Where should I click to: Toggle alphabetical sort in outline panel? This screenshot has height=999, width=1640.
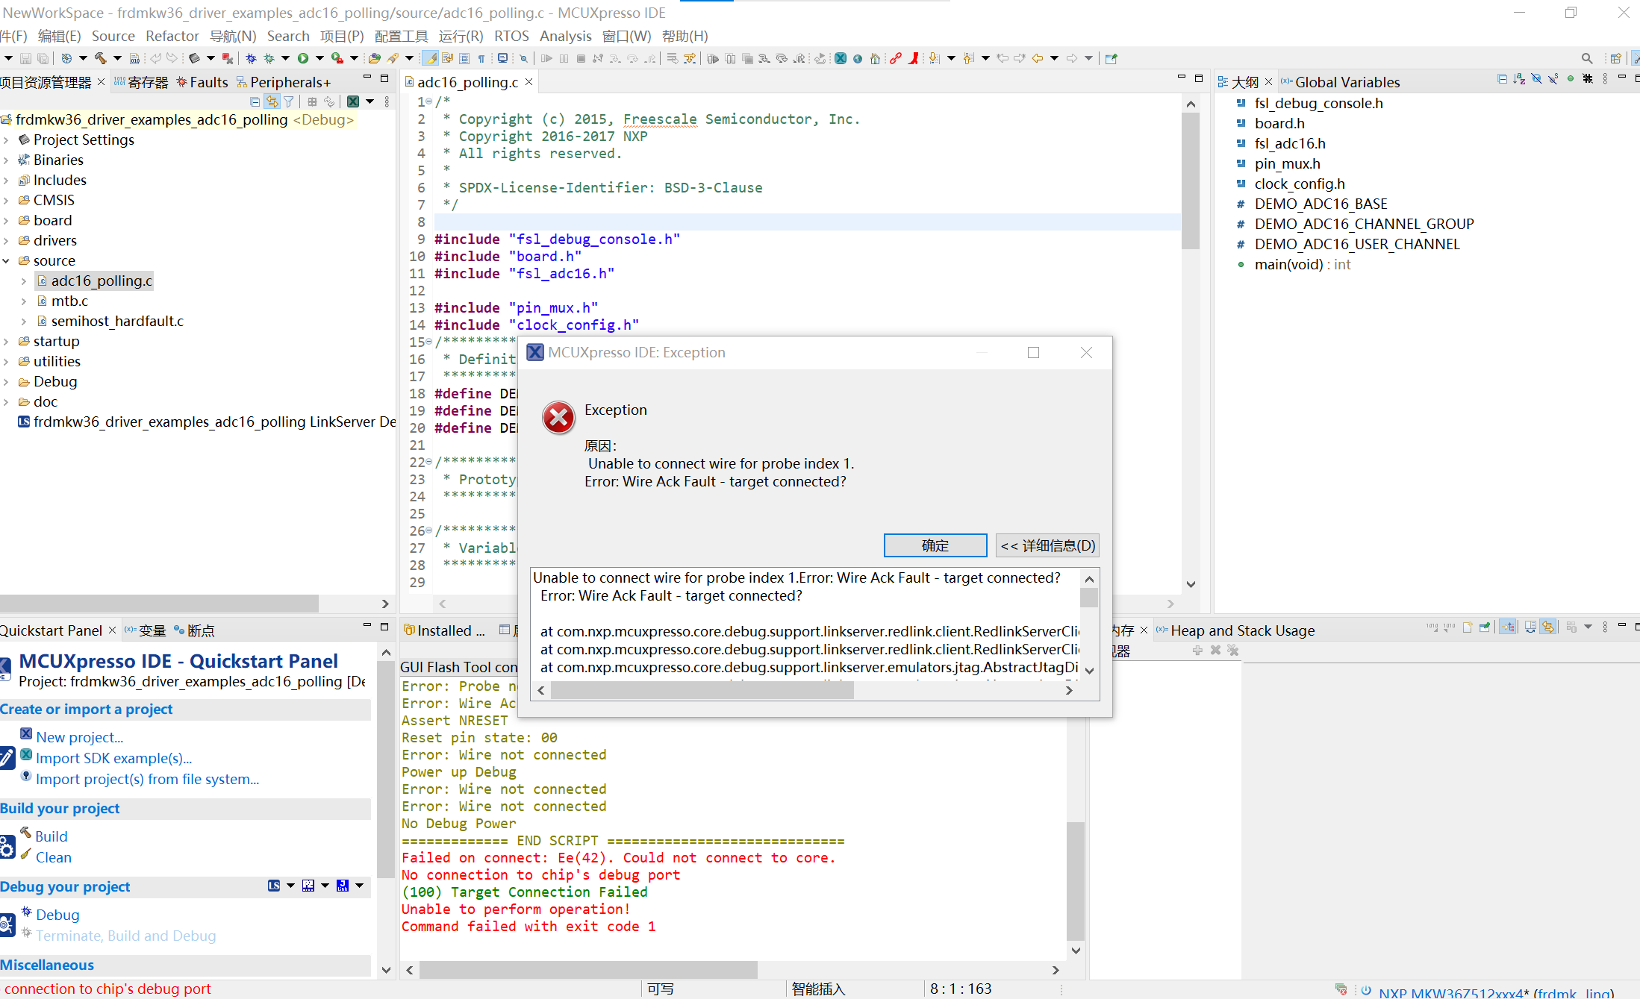pos(1519,79)
